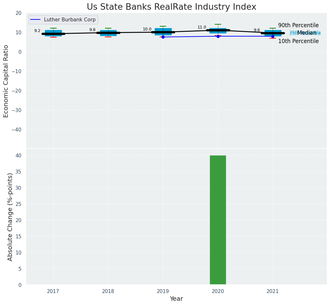Click the 2017 box plot marker
This screenshot has width=330, height=305.
pos(53,33)
